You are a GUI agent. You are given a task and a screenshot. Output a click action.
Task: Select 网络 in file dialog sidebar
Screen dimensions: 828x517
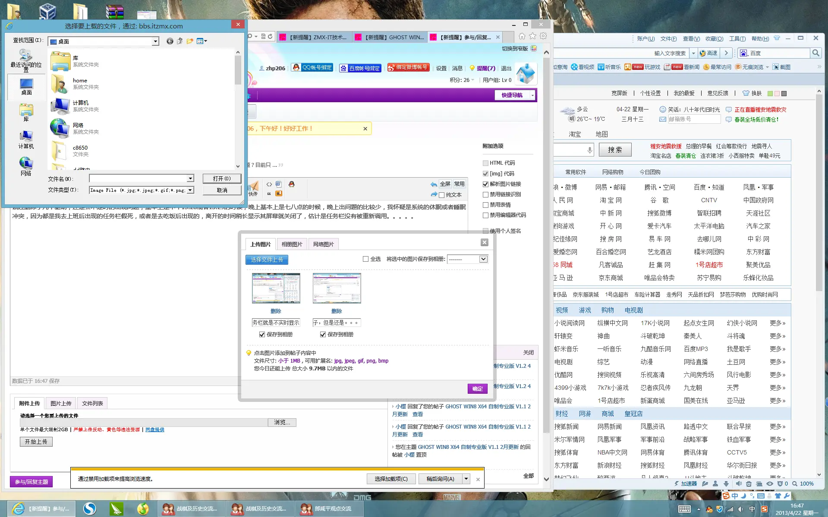pyautogui.click(x=26, y=166)
